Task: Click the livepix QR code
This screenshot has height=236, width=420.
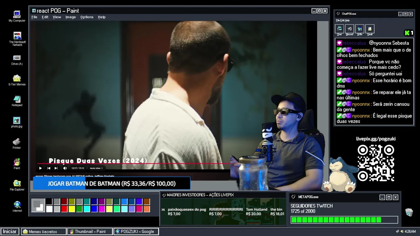Action: [x=376, y=163]
